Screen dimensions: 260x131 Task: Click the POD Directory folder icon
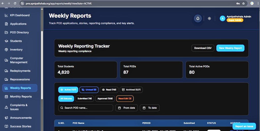pos(6,33)
